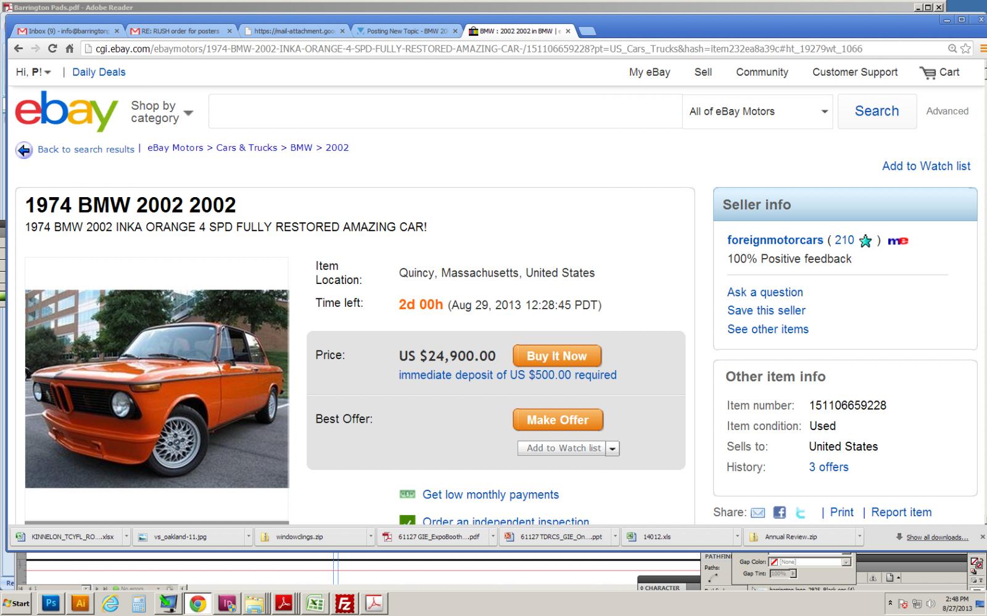Click the Buy It Now button

(557, 356)
